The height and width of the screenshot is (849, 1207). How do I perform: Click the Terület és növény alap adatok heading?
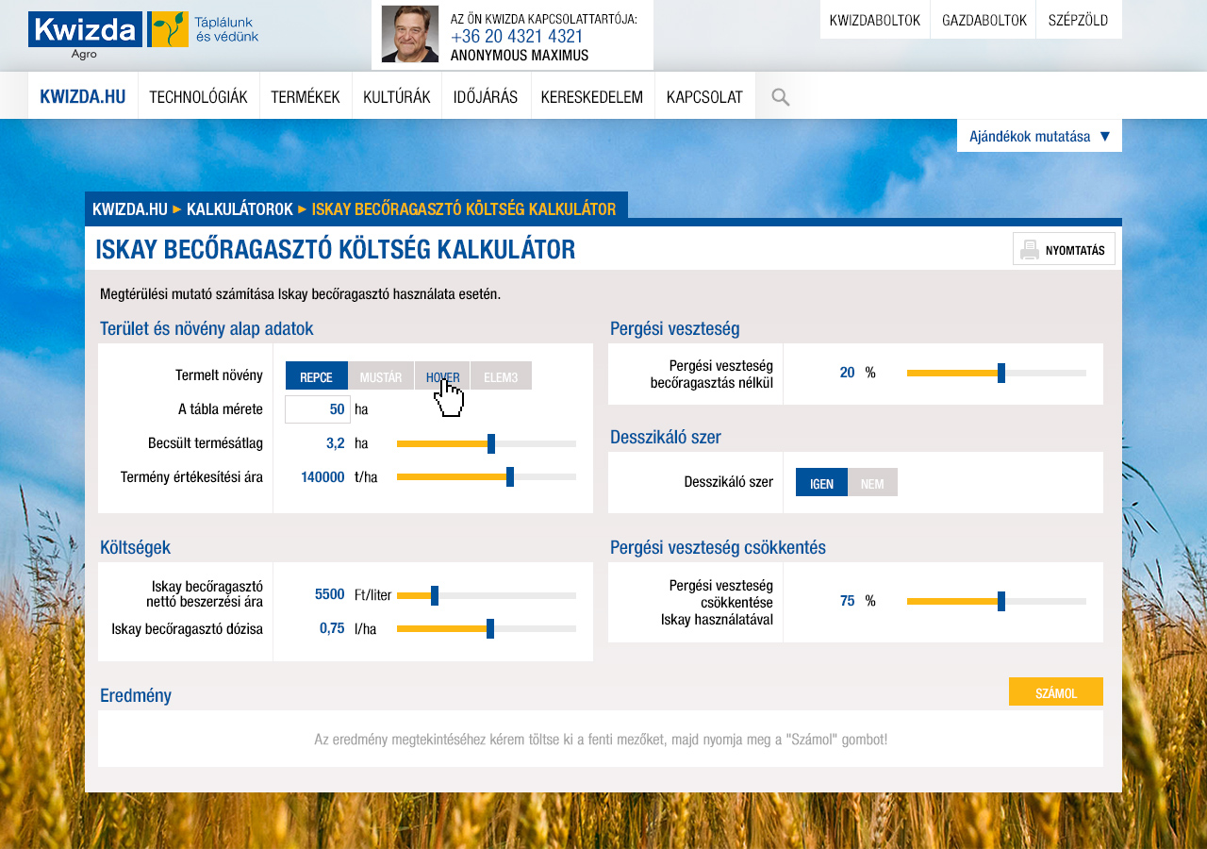pos(207,328)
